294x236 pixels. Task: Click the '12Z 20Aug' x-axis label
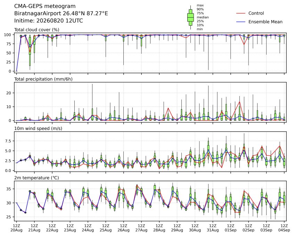pos(16,228)
